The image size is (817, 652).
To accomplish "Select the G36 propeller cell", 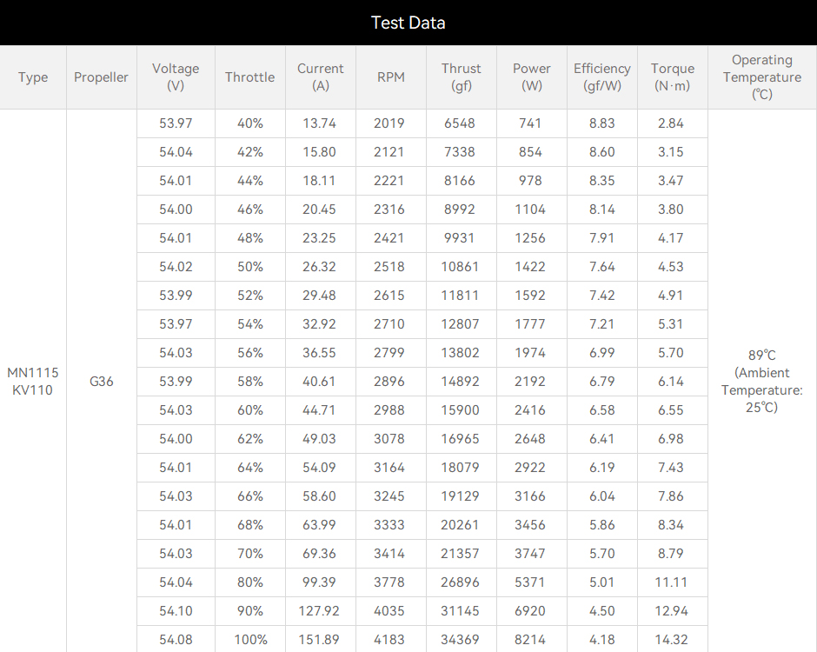I will point(101,381).
